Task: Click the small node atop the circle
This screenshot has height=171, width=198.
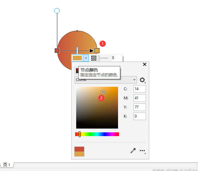Action: click(77, 31)
